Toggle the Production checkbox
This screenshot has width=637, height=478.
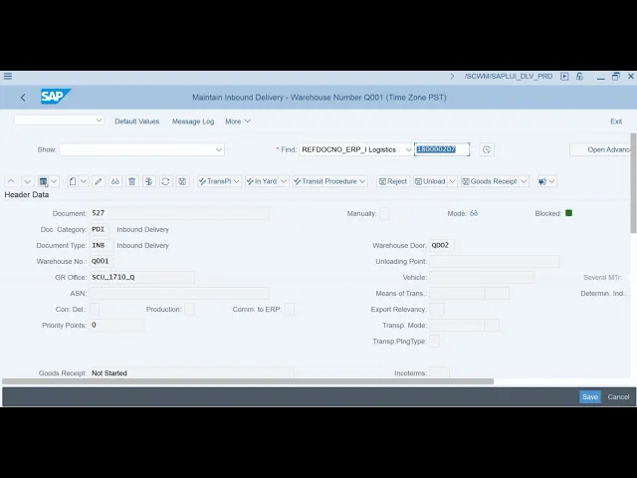pos(190,310)
